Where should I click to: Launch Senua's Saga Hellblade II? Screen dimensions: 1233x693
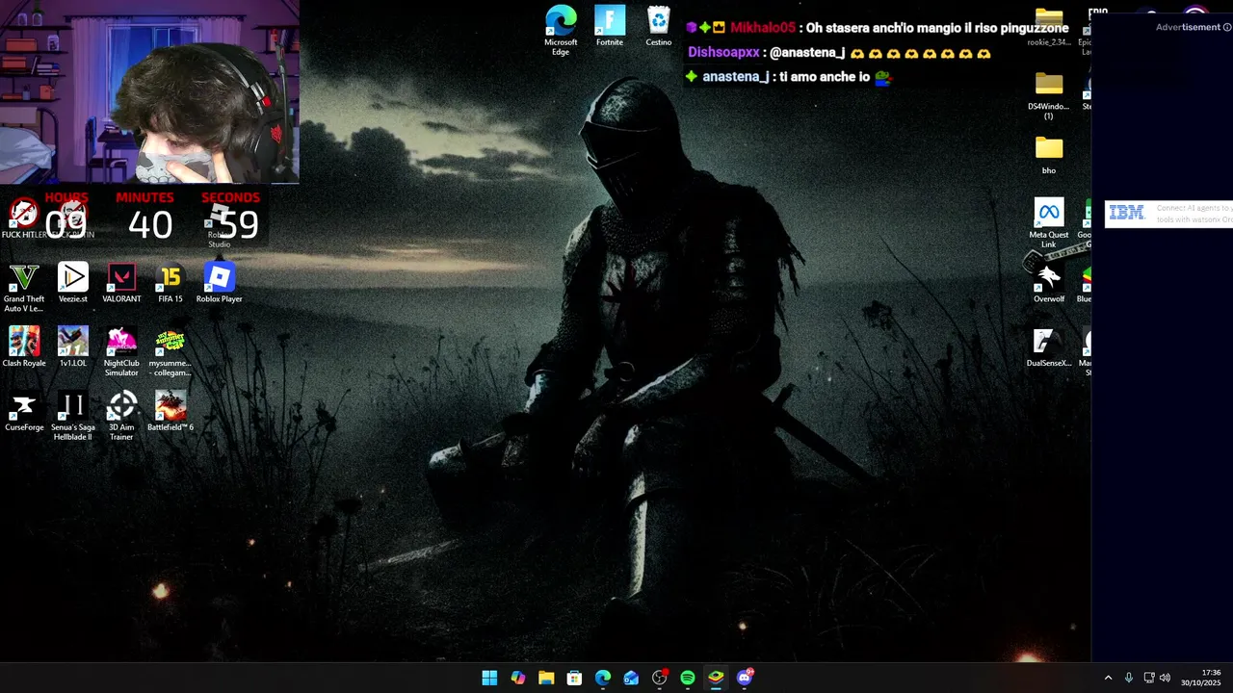(73, 416)
